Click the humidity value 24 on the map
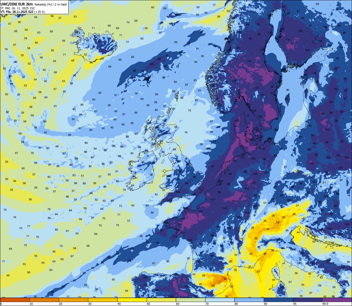The width and height of the screenshot is (352, 306). pos(265,221)
